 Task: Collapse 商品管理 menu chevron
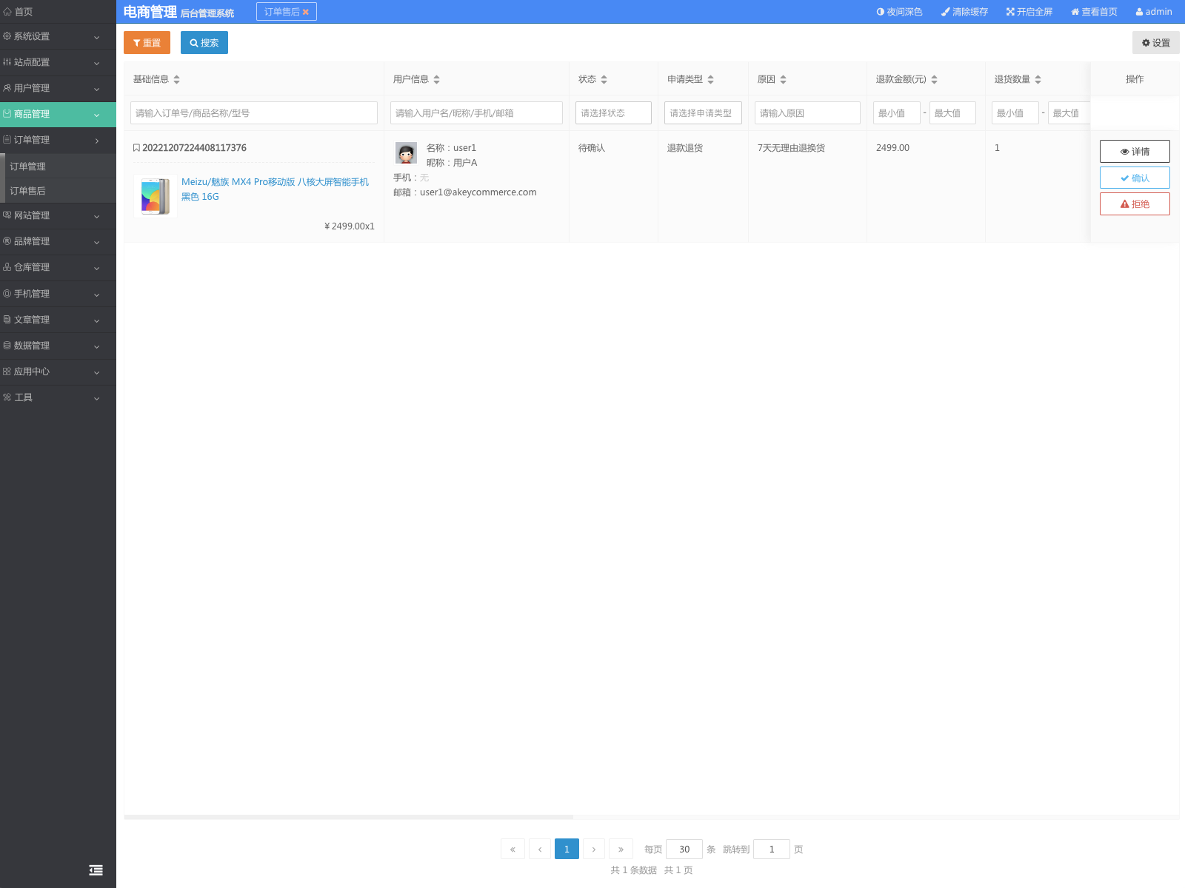(96, 115)
